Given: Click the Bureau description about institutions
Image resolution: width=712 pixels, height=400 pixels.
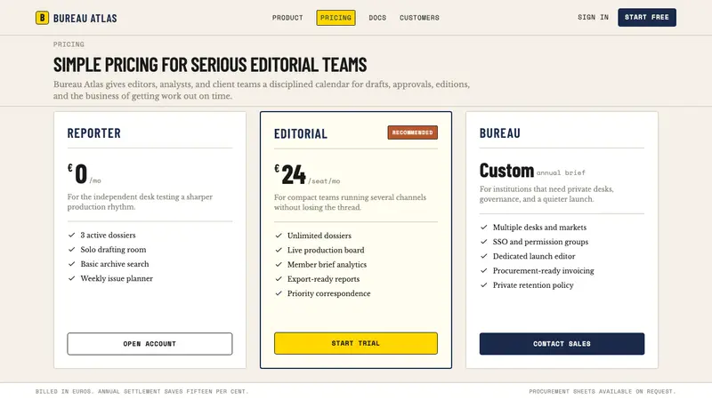Looking at the screenshot, I should (546, 194).
